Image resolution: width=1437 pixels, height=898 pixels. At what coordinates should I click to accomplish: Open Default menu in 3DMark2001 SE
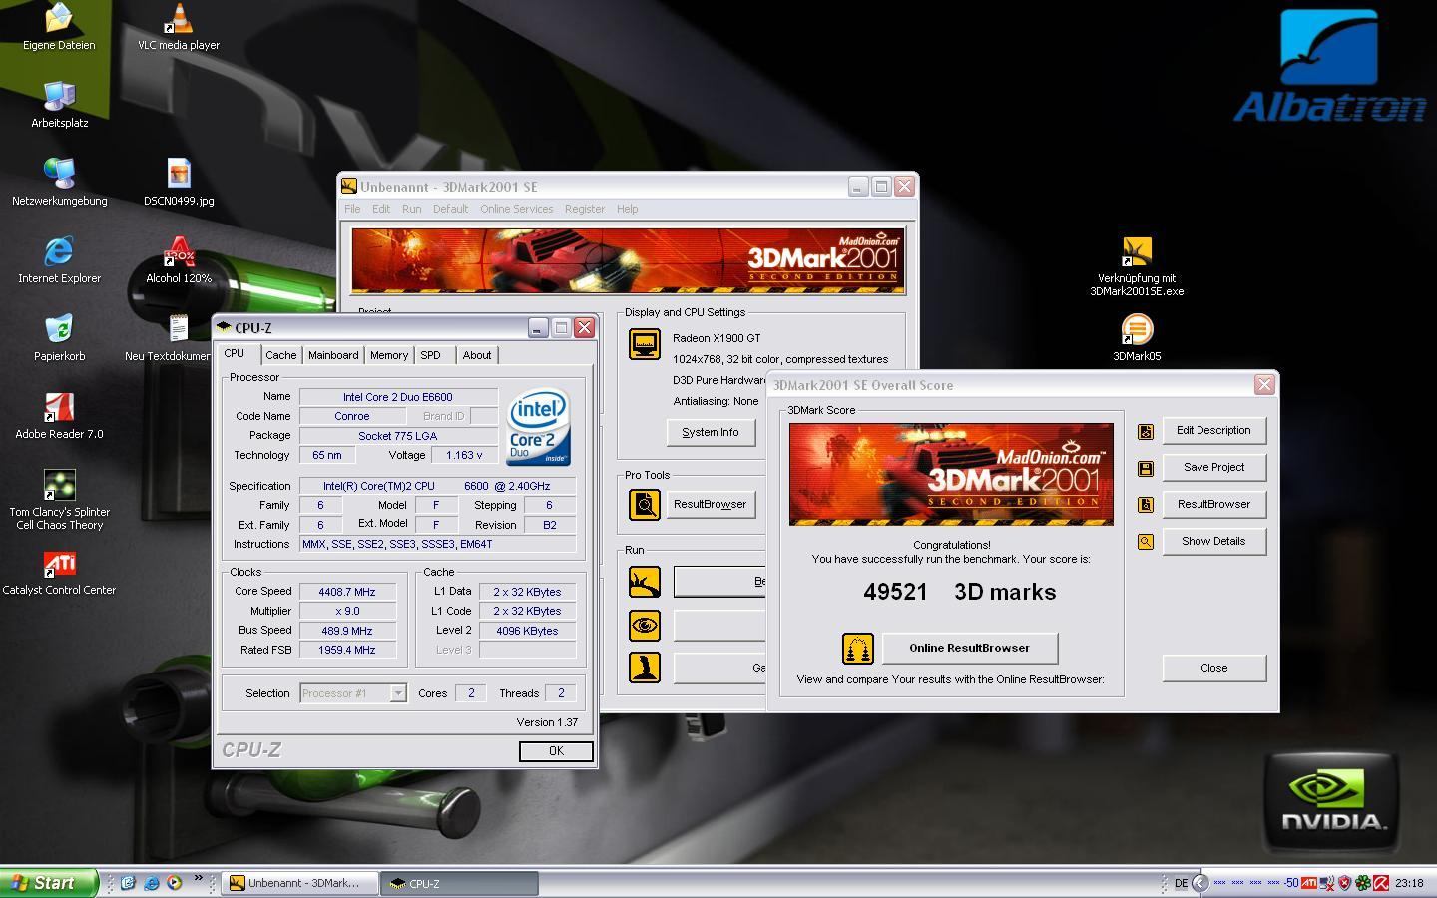450,209
